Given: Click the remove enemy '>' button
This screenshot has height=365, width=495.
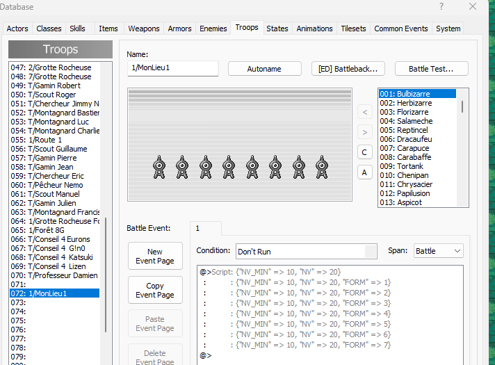Looking at the screenshot, I should click(364, 132).
